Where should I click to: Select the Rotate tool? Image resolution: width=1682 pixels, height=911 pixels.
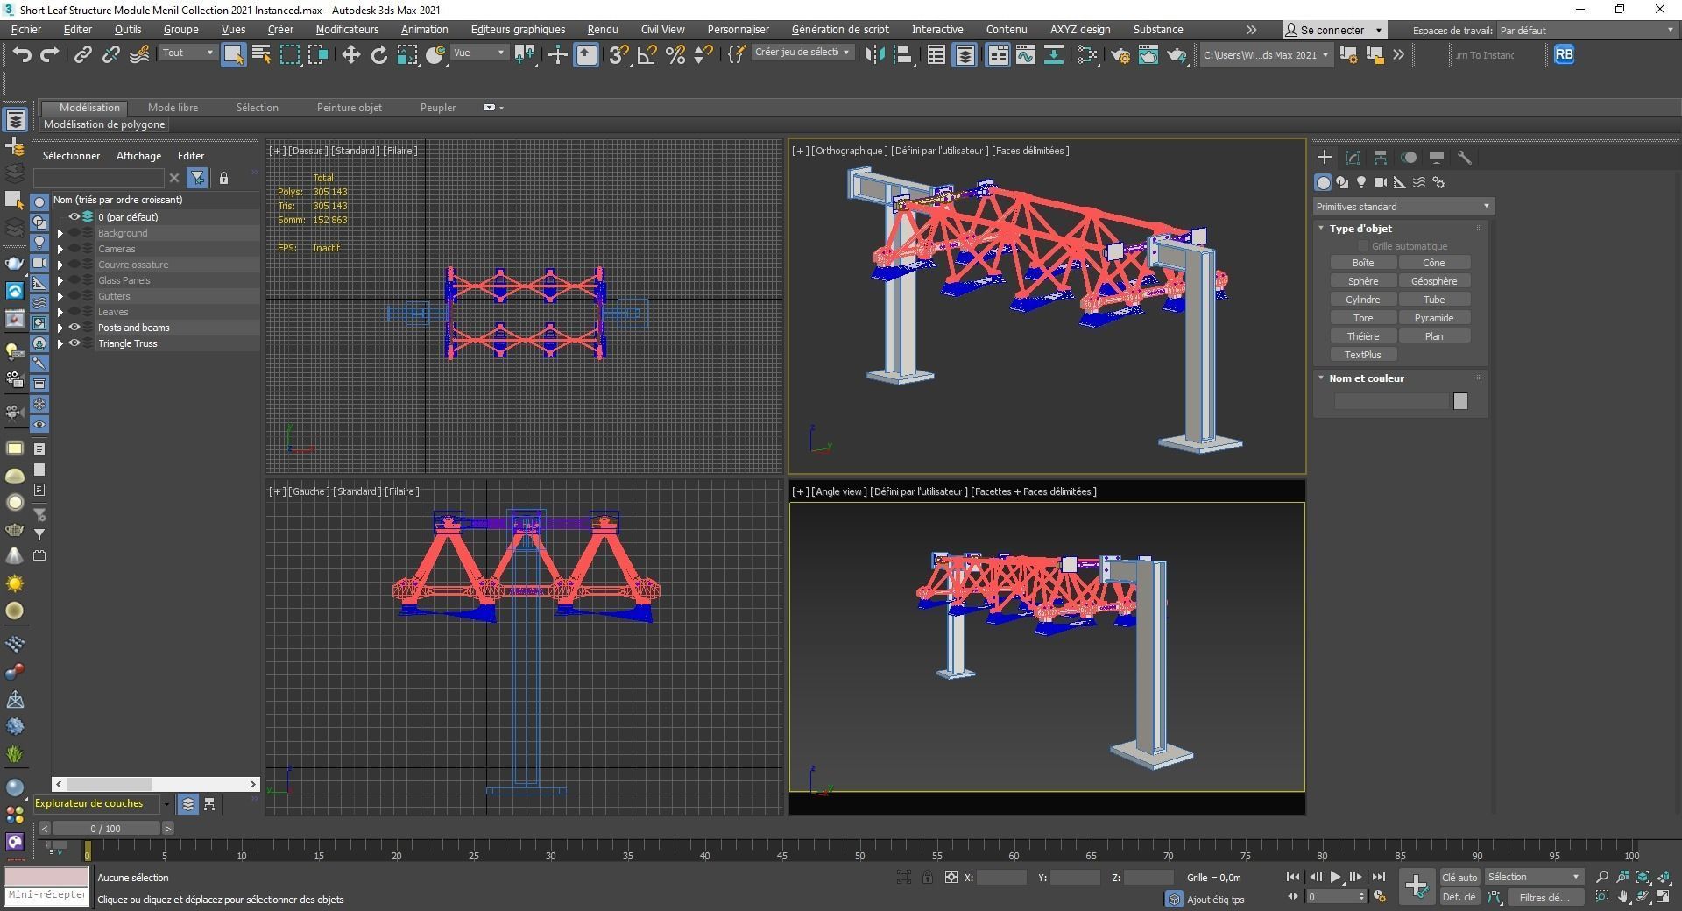point(378,54)
